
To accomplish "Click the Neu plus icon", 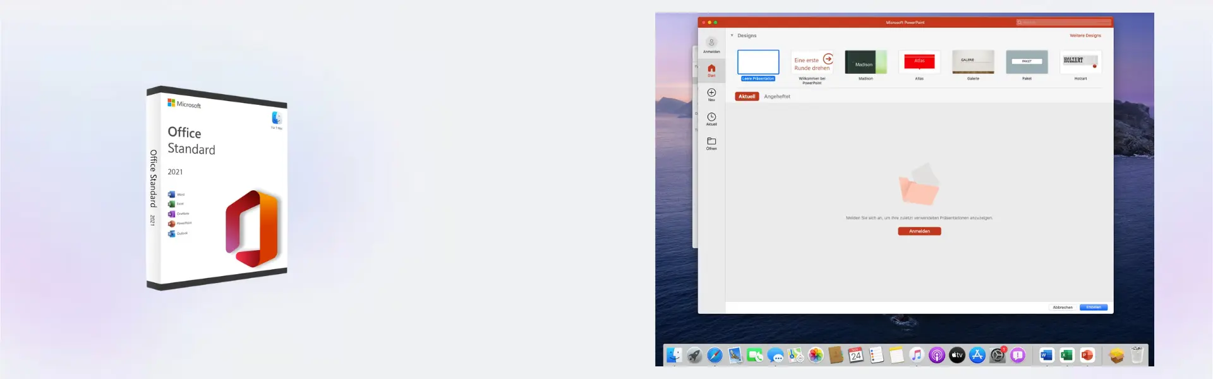I will pos(711,93).
